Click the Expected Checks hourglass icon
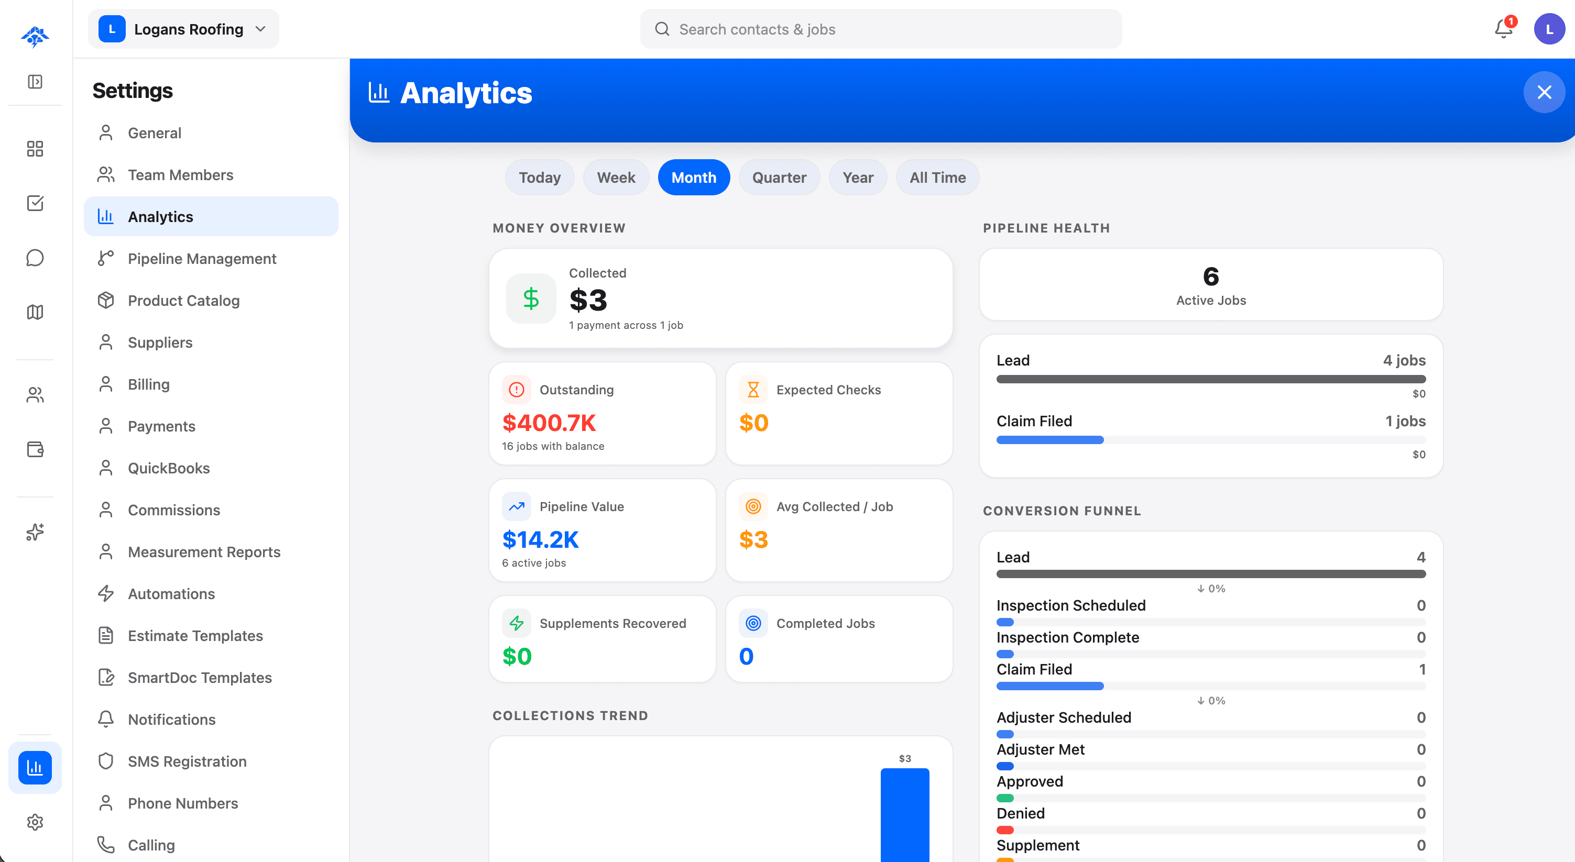1575x862 pixels. click(753, 390)
